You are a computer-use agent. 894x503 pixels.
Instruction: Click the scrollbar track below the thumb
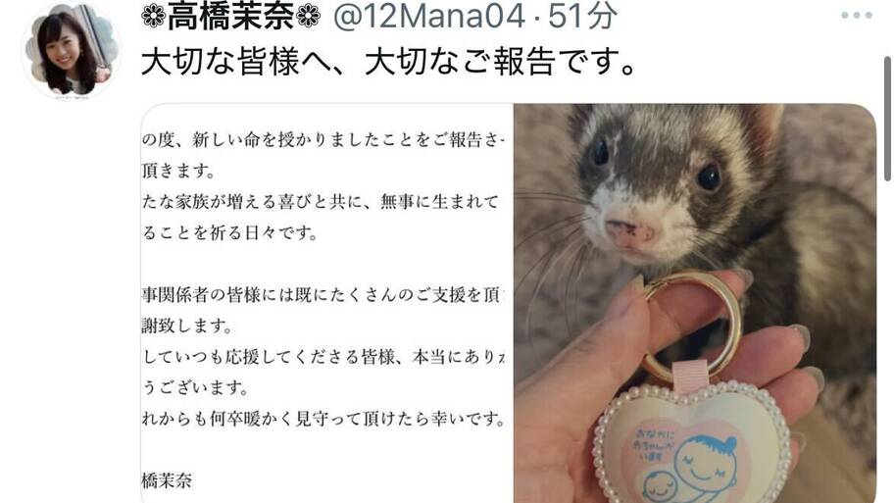[888, 342]
